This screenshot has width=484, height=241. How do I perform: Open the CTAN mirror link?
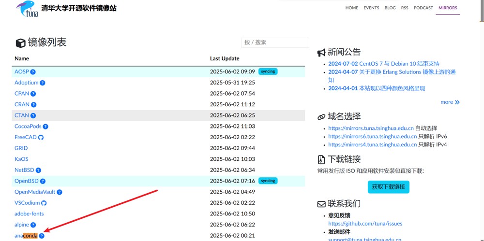click(22, 115)
